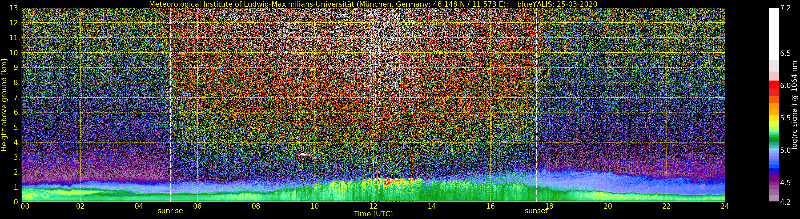Click the '08' time axis tick label
This screenshot has height=219, width=800.
click(256, 206)
